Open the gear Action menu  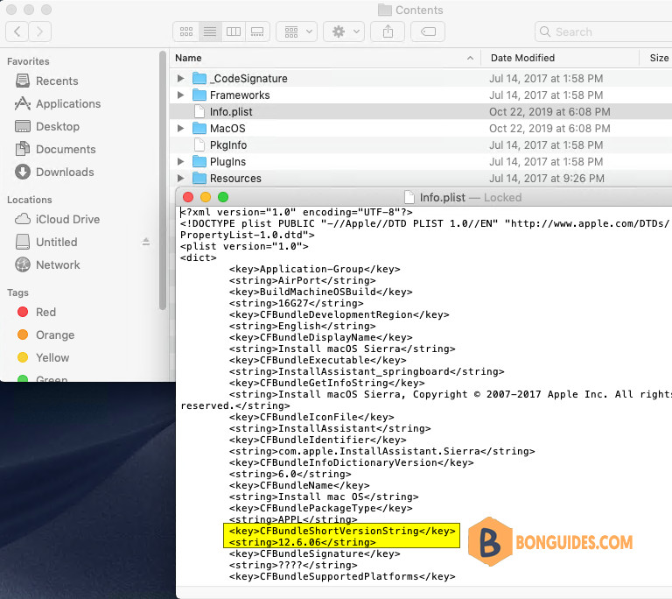pos(344,32)
